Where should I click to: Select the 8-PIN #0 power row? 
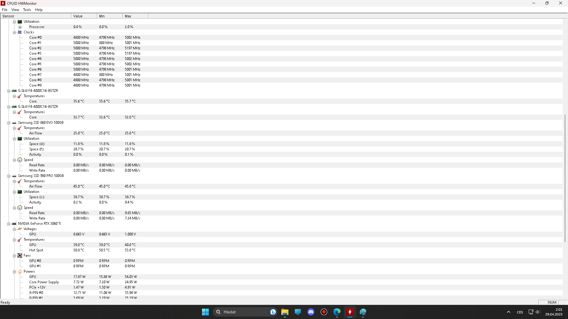tap(281, 293)
